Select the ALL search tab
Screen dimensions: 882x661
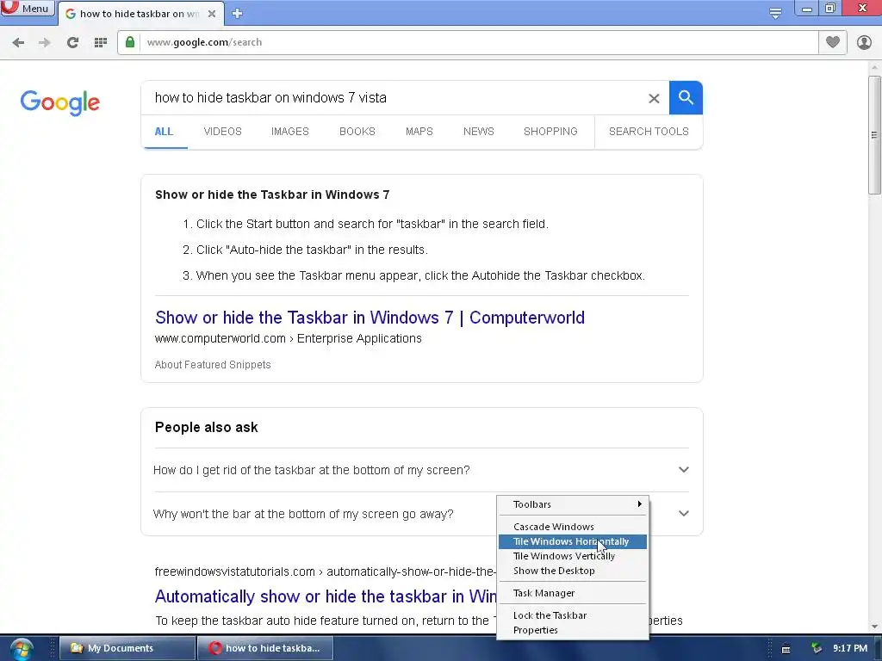click(164, 132)
